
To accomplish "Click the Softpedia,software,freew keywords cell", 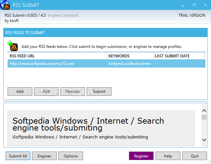I will [x=130, y=63].
